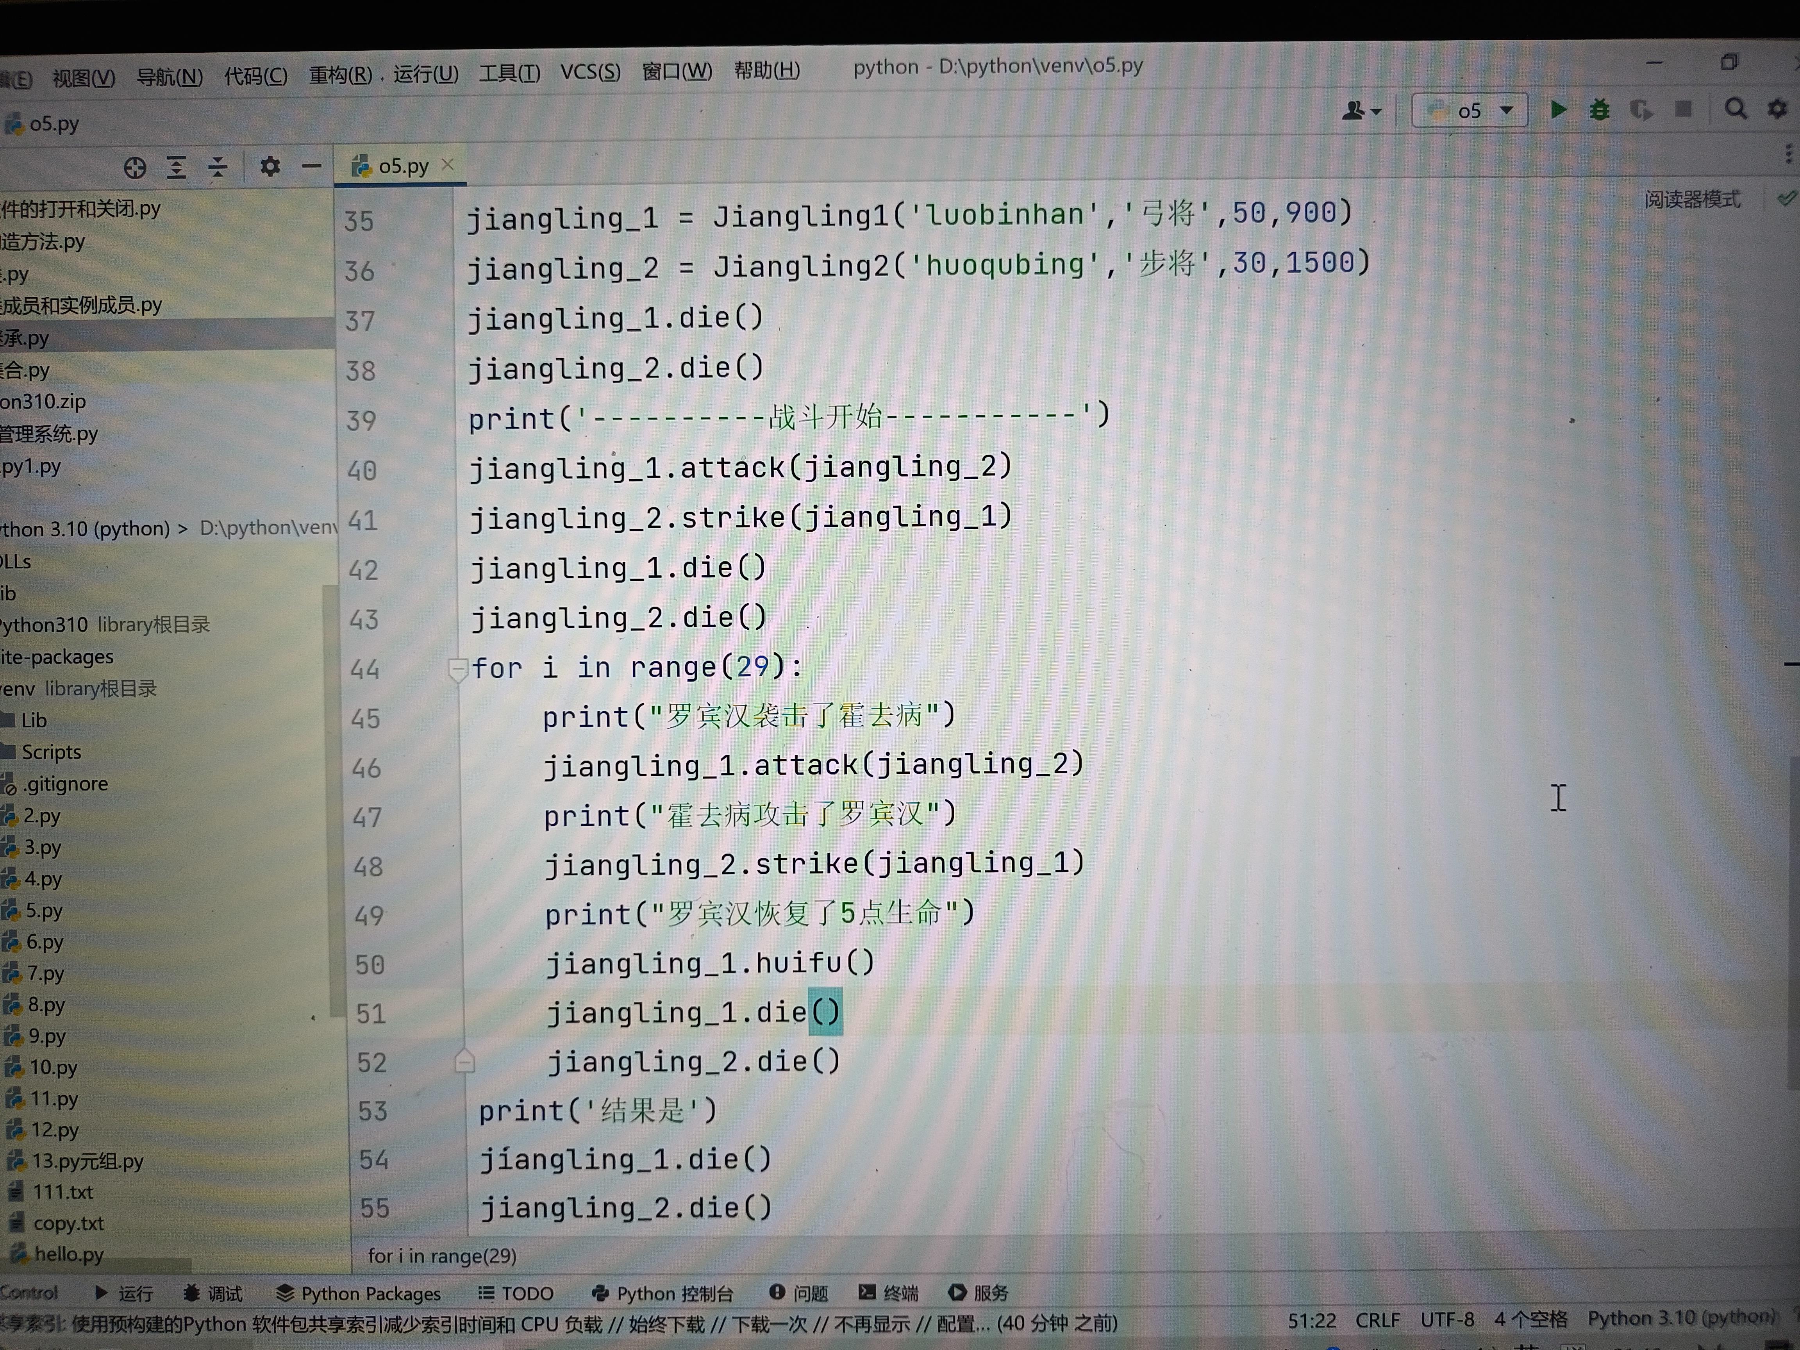Select the Lib folder in project tree
The image size is (1800, 1350).
click(x=33, y=720)
